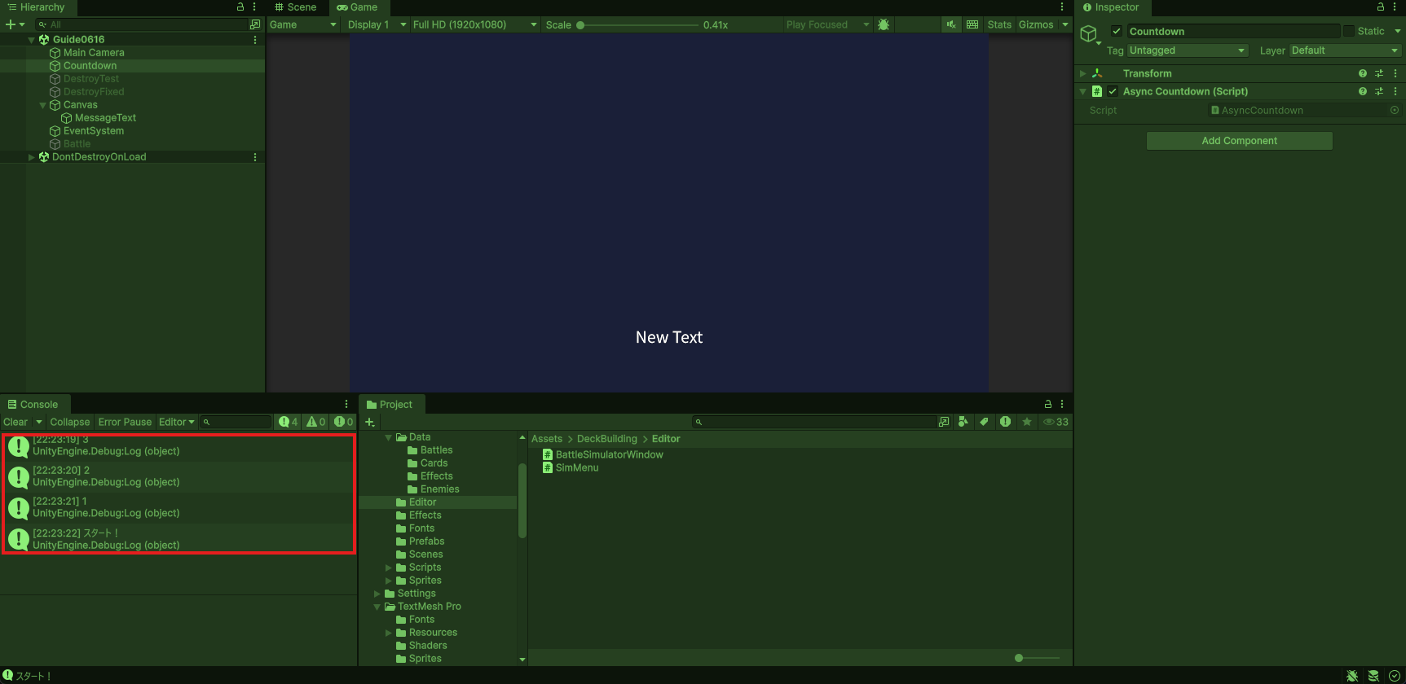Toggle hidden packages eye icon showing 33

pos(1056,422)
